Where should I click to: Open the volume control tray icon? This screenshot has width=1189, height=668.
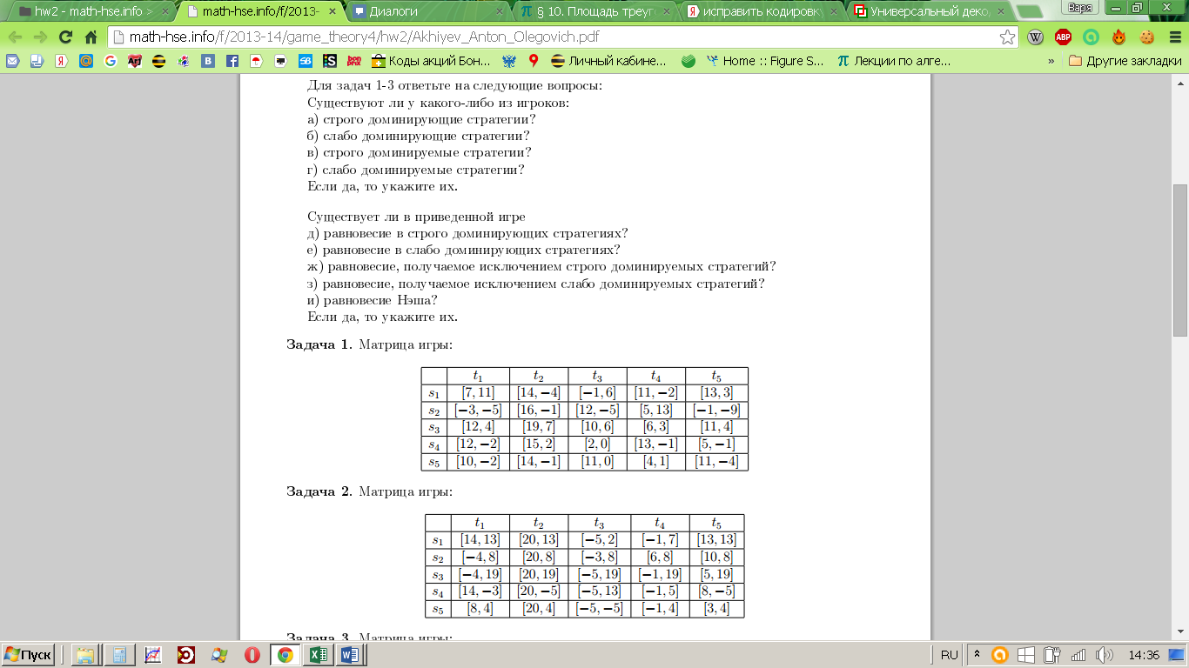tap(1105, 654)
